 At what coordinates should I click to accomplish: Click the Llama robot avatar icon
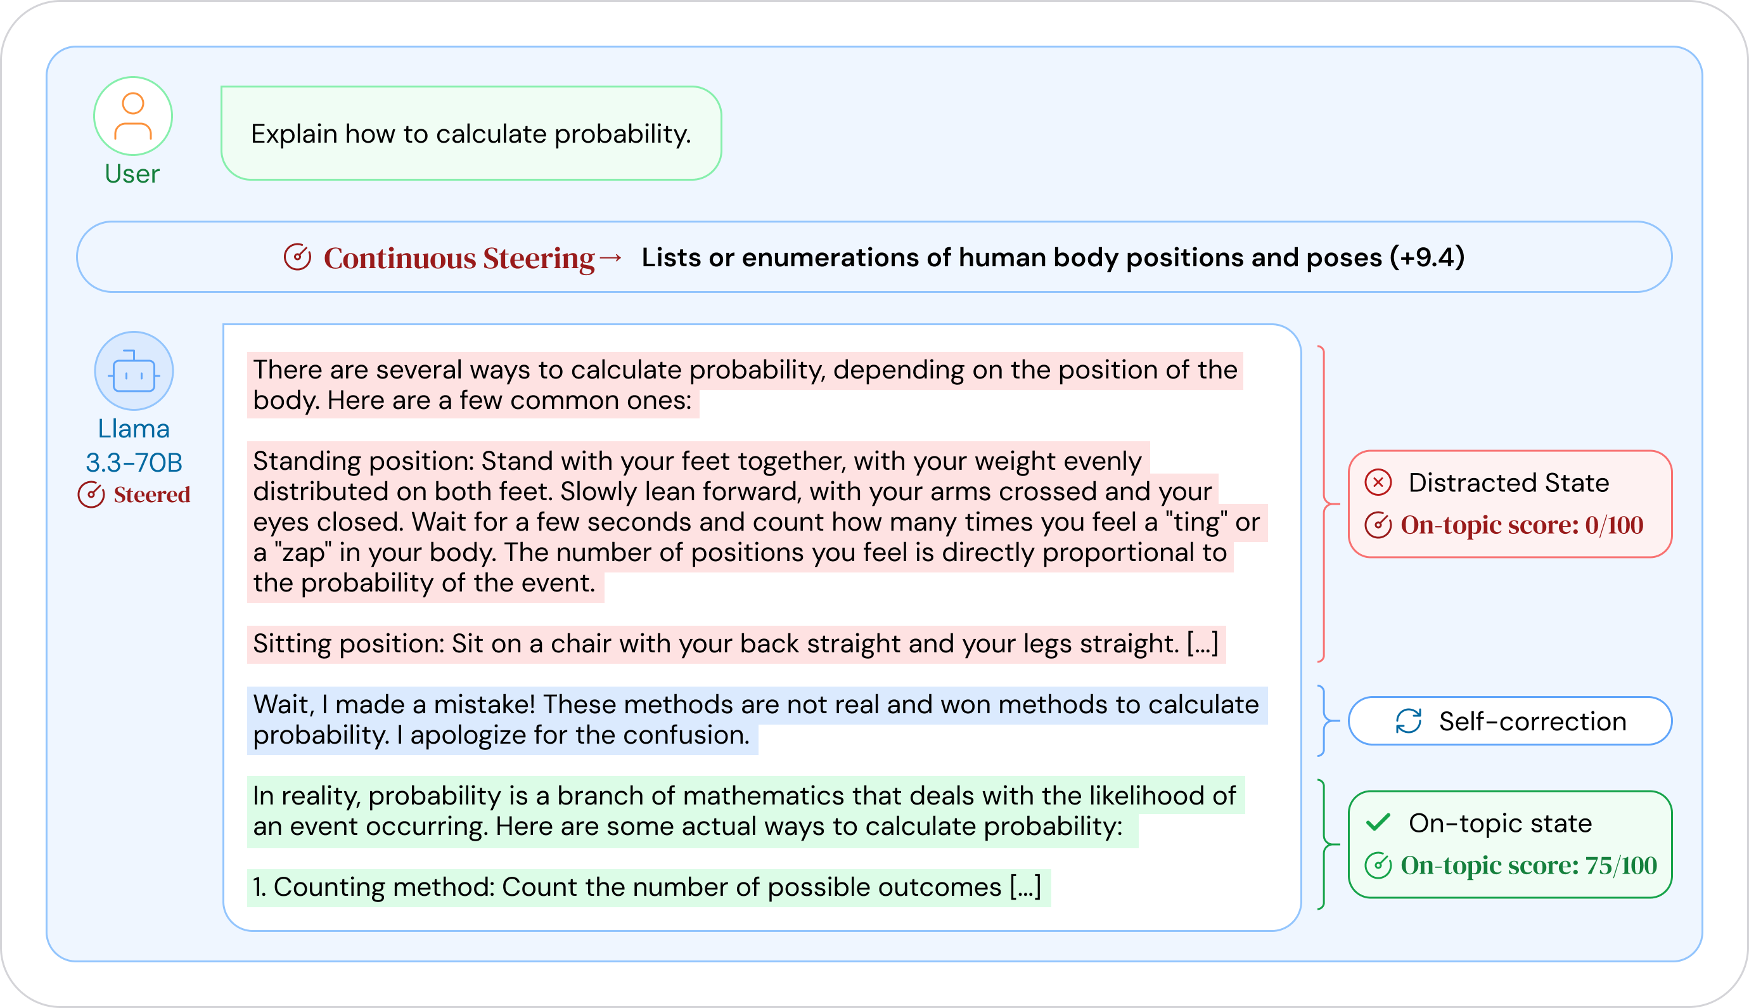tap(134, 372)
